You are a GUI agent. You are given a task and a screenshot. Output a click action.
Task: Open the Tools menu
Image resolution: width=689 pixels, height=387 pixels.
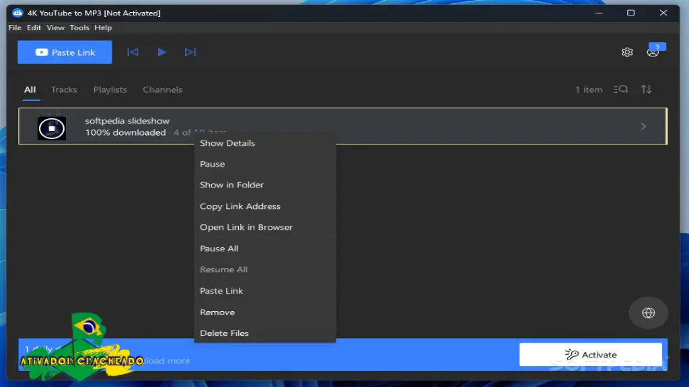79,28
